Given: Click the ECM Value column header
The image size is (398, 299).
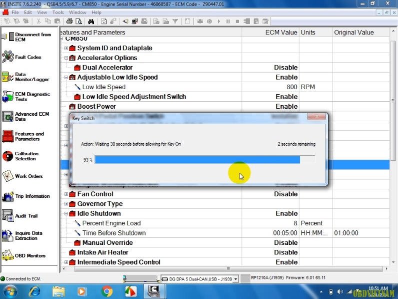Looking at the screenshot, I should pyautogui.click(x=270, y=32).
